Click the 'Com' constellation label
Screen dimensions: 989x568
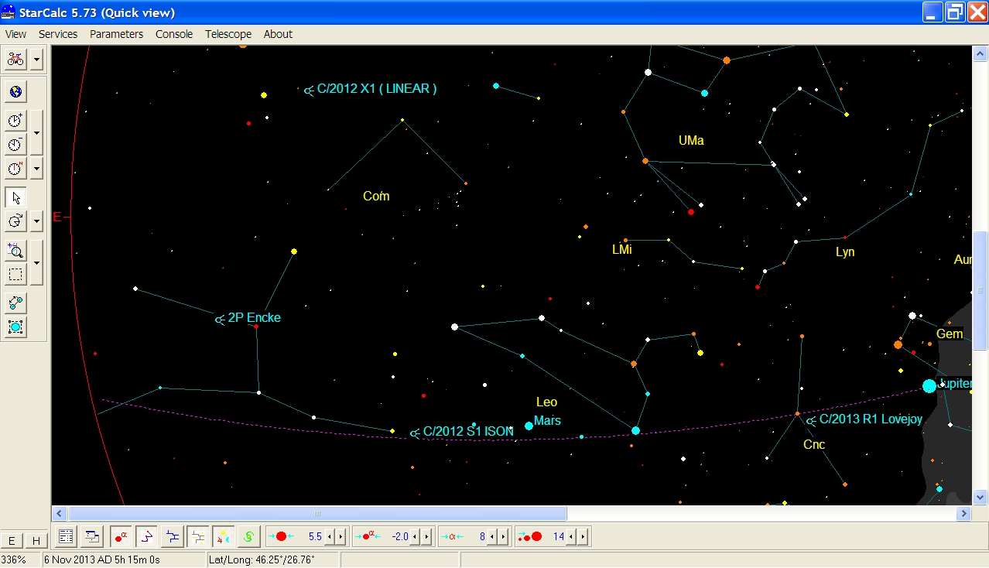(x=376, y=197)
